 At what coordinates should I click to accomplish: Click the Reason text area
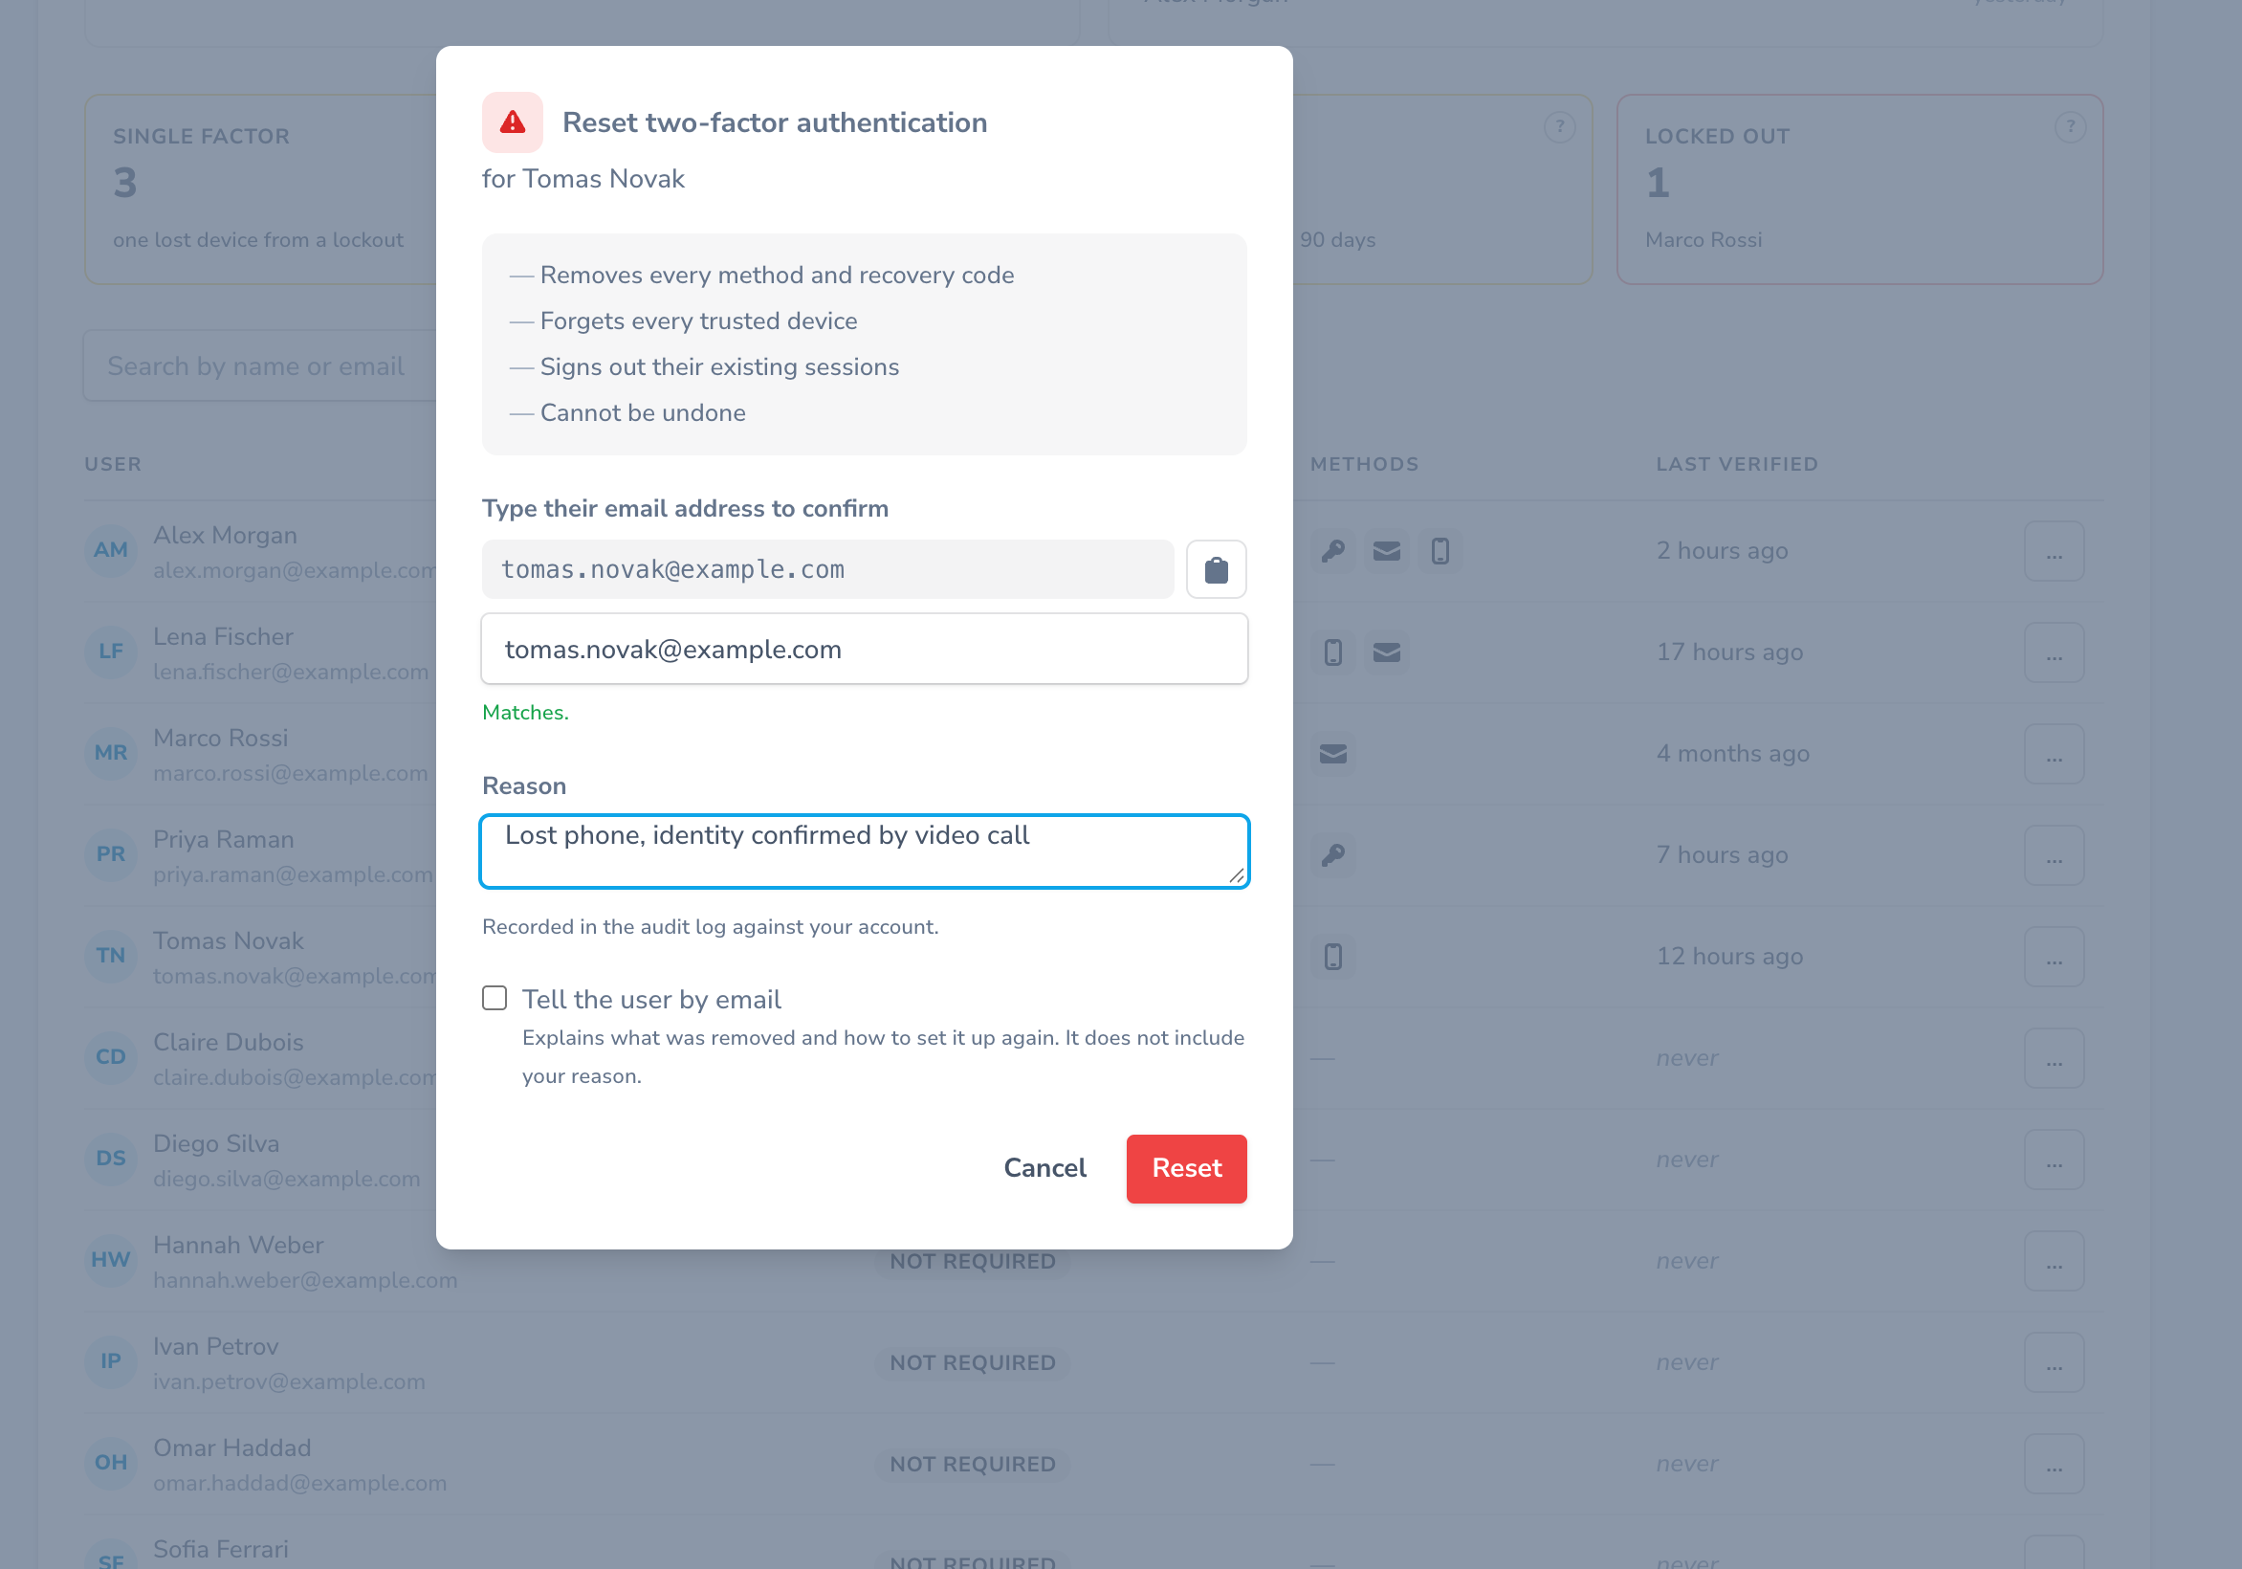point(865,851)
